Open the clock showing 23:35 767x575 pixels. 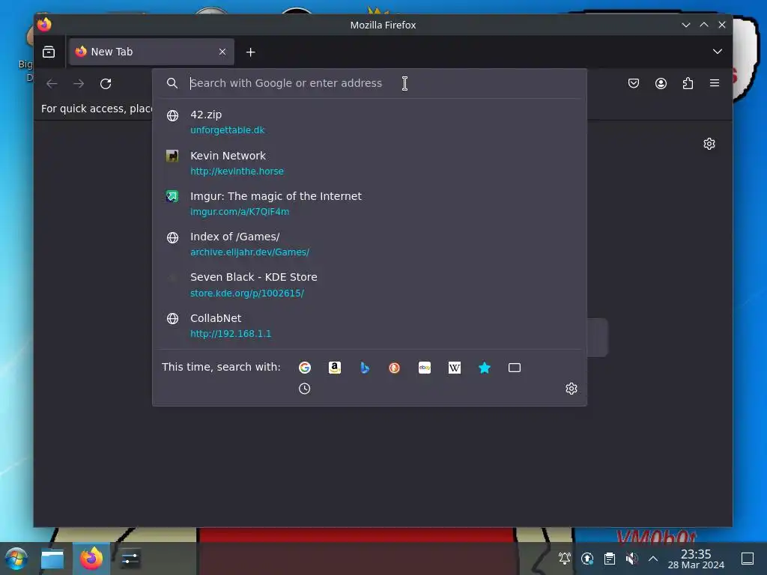[696, 559]
